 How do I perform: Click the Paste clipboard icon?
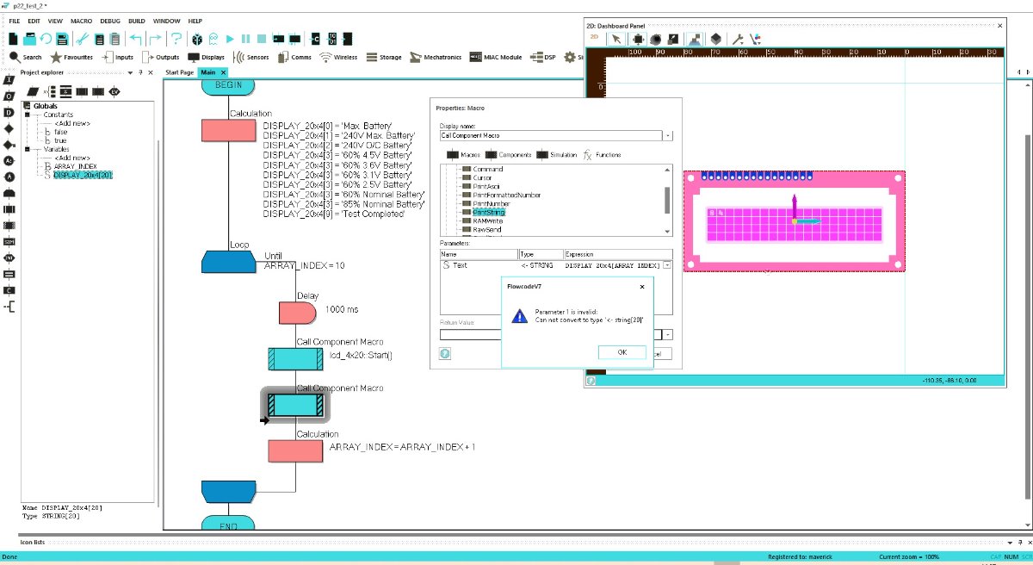coord(114,39)
